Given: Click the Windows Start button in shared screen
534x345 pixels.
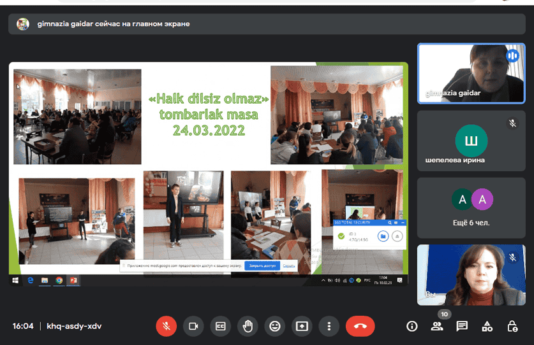Looking at the screenshot, I should [x=15, y=279].
